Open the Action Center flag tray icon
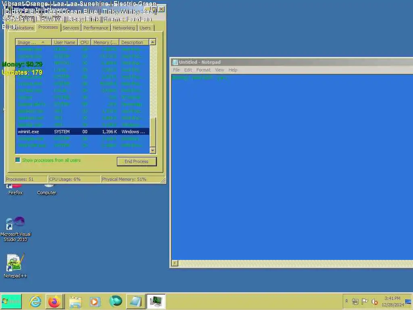 (x=365, y=301)
